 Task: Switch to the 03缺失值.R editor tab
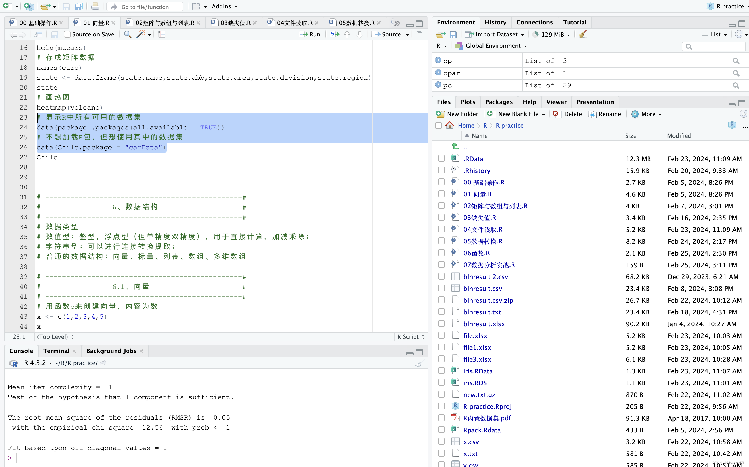pyautogui.click(x=235, y=23)
